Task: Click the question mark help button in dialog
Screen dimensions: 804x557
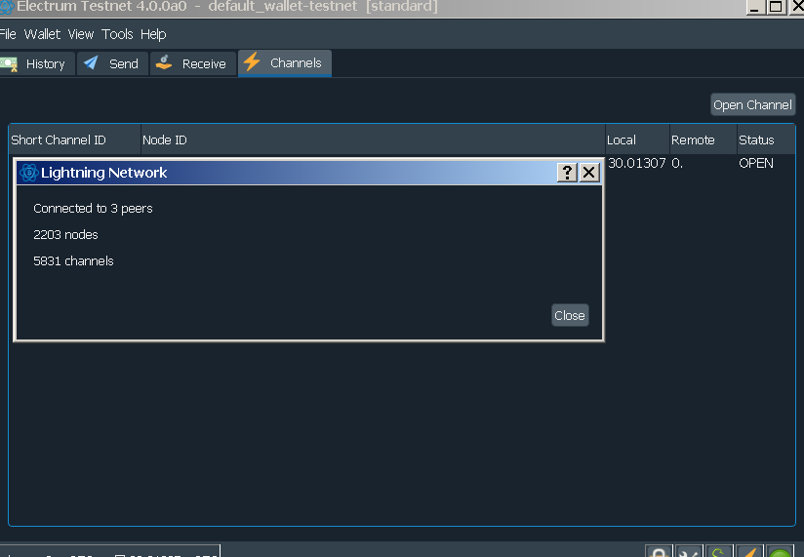Action: pos(567,173)
